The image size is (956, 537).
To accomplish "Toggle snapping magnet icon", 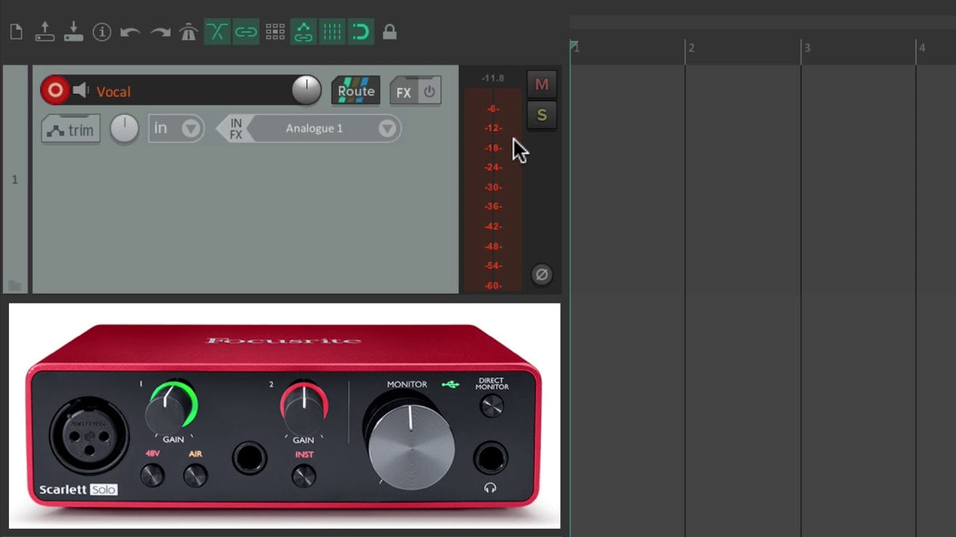I will [x=361, y=32].
